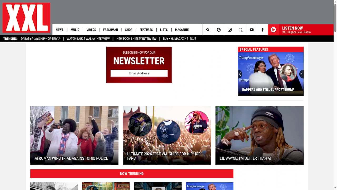Viewport: 337px width, 190px height.
Task: Open Lil Wayne I'm Better Than AI article
Action: coord(259,135)
